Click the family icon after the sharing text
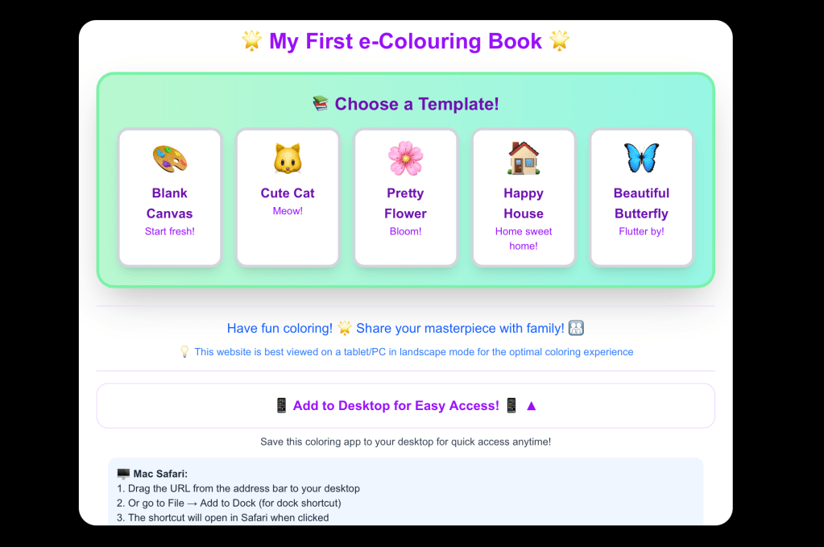The height and width of the screenshot is (547, 824). pyautogui.click(x=576, y=328)
